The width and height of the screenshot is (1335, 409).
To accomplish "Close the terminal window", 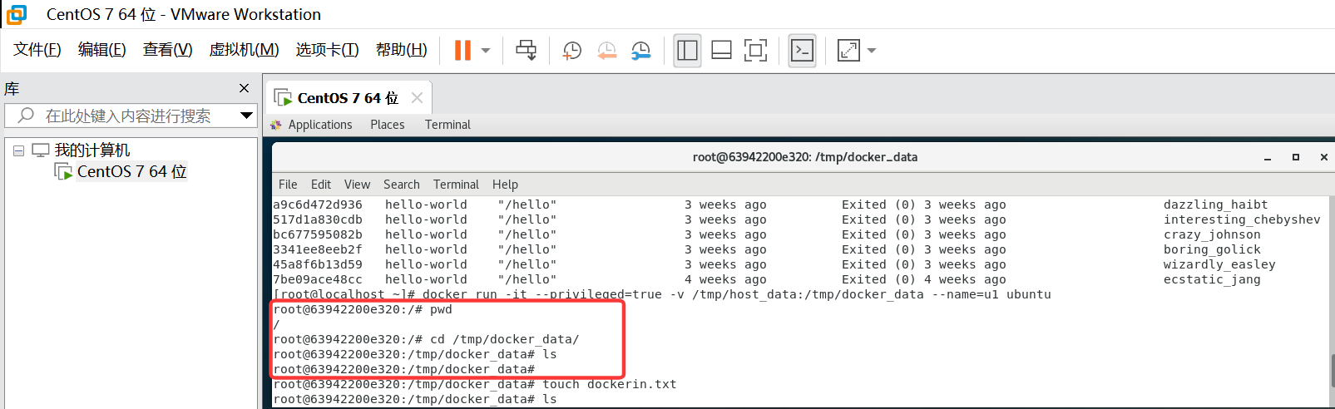I will point(1323,157).
